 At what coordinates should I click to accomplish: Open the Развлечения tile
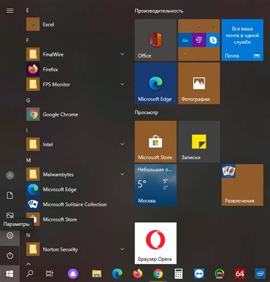click(242, 185)
